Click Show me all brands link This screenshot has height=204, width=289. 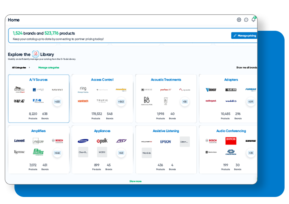[247, 68]
